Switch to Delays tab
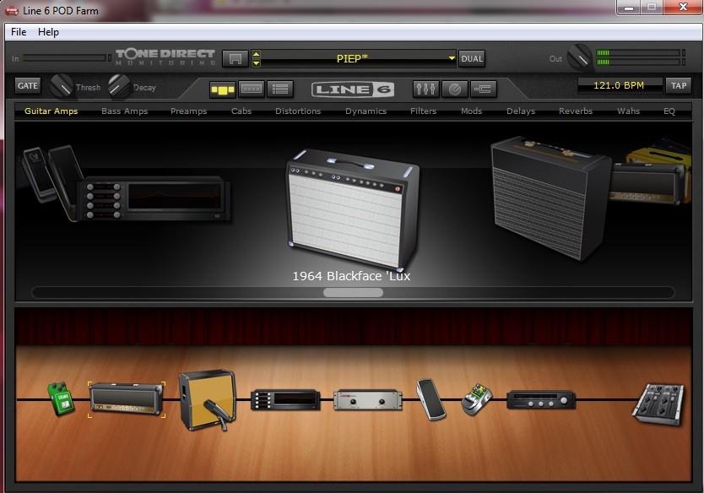704x493 pixels. (x=521, y=111)
